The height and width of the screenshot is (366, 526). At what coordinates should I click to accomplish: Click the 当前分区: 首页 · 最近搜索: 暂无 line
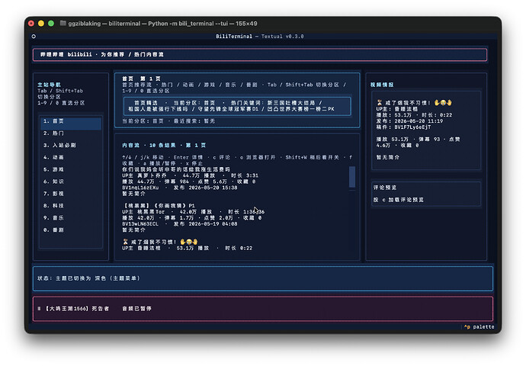pos(168,121)
